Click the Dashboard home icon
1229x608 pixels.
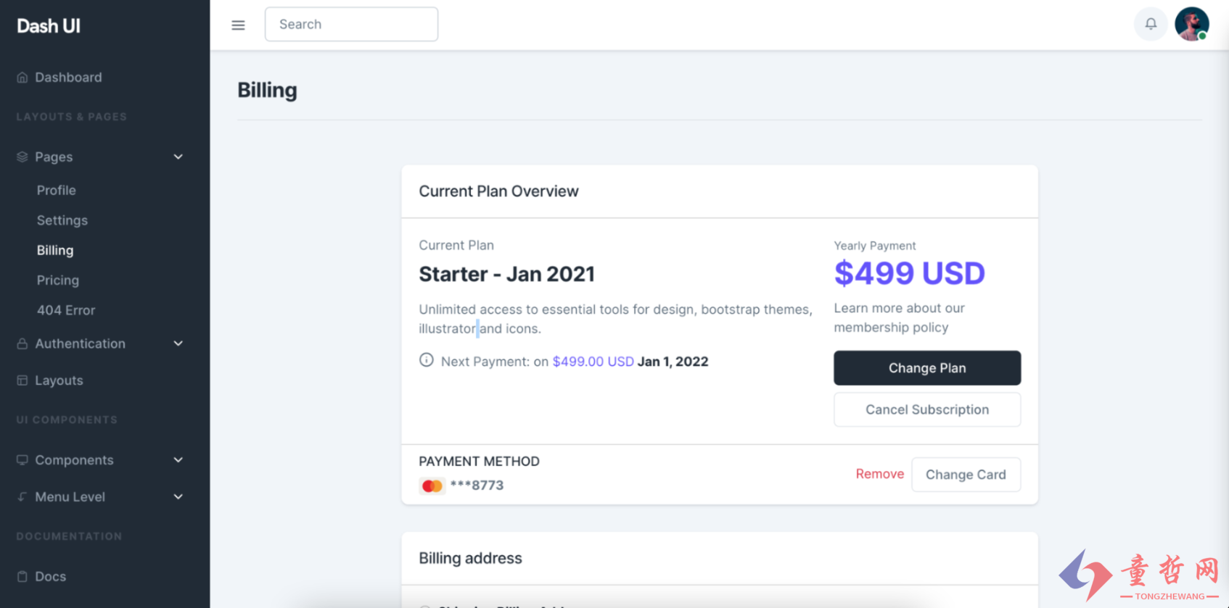[22, 78]
